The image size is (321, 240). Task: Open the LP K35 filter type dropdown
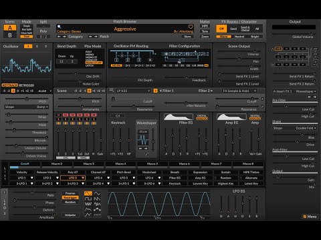133,91
